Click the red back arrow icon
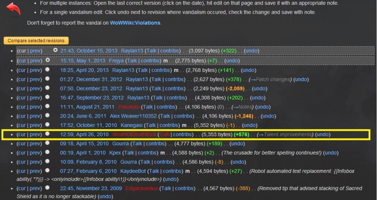The height and width of the screenshot is (200, 377). click(x=14, y=9)
